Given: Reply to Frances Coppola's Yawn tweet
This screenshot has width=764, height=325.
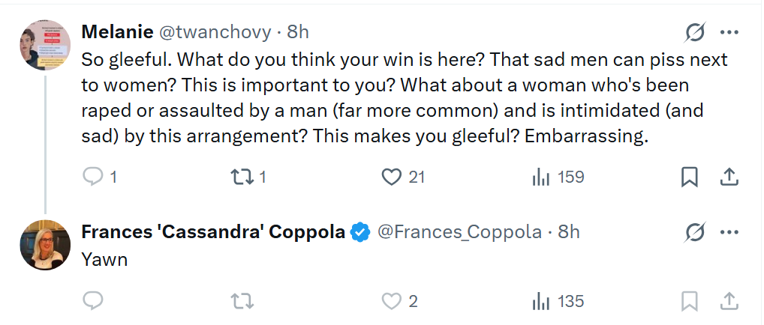Looking at the screenshot, I should point(92,301).
